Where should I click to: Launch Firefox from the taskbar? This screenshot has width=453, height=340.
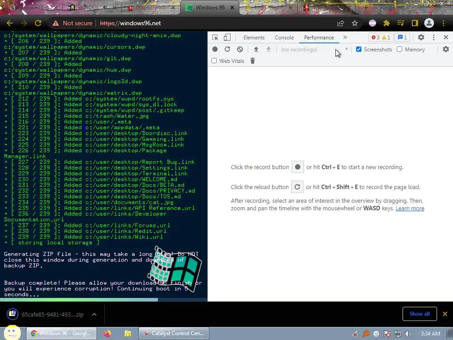coord(107,333)
